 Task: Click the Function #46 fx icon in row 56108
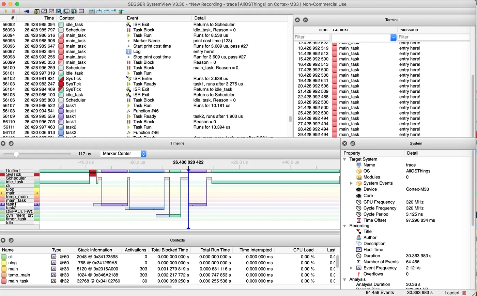128,111
